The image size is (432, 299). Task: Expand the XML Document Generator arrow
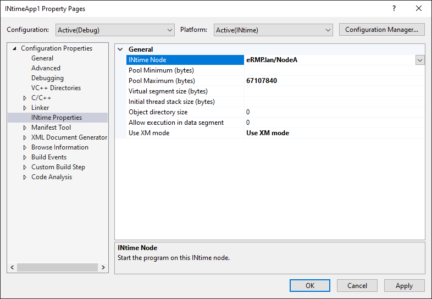coord(25,137)
